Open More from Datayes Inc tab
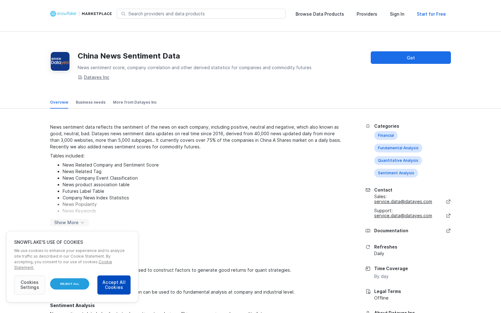The image size is (501, 313). pyautogui.click(x=135, y=102)
